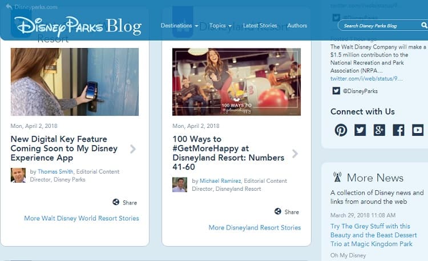Click the chevron arrow beside Digital Key Feature headline
428x261 pixels.
133,149
